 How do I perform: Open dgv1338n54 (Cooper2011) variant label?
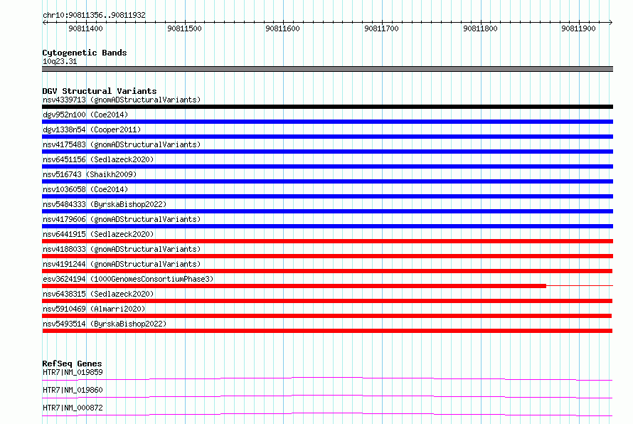[x=92, y=129]
